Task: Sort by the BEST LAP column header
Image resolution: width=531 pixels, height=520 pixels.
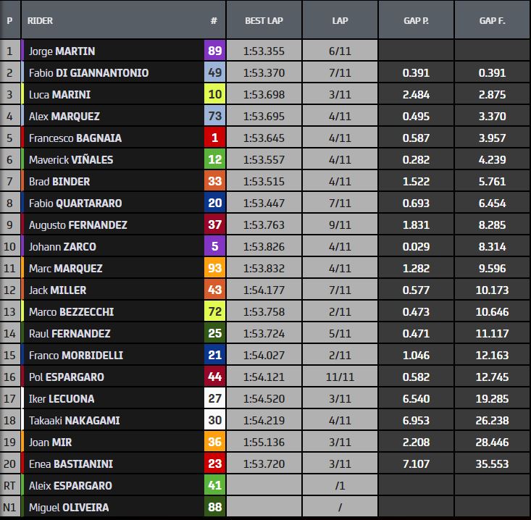Action: pos(264,20)
